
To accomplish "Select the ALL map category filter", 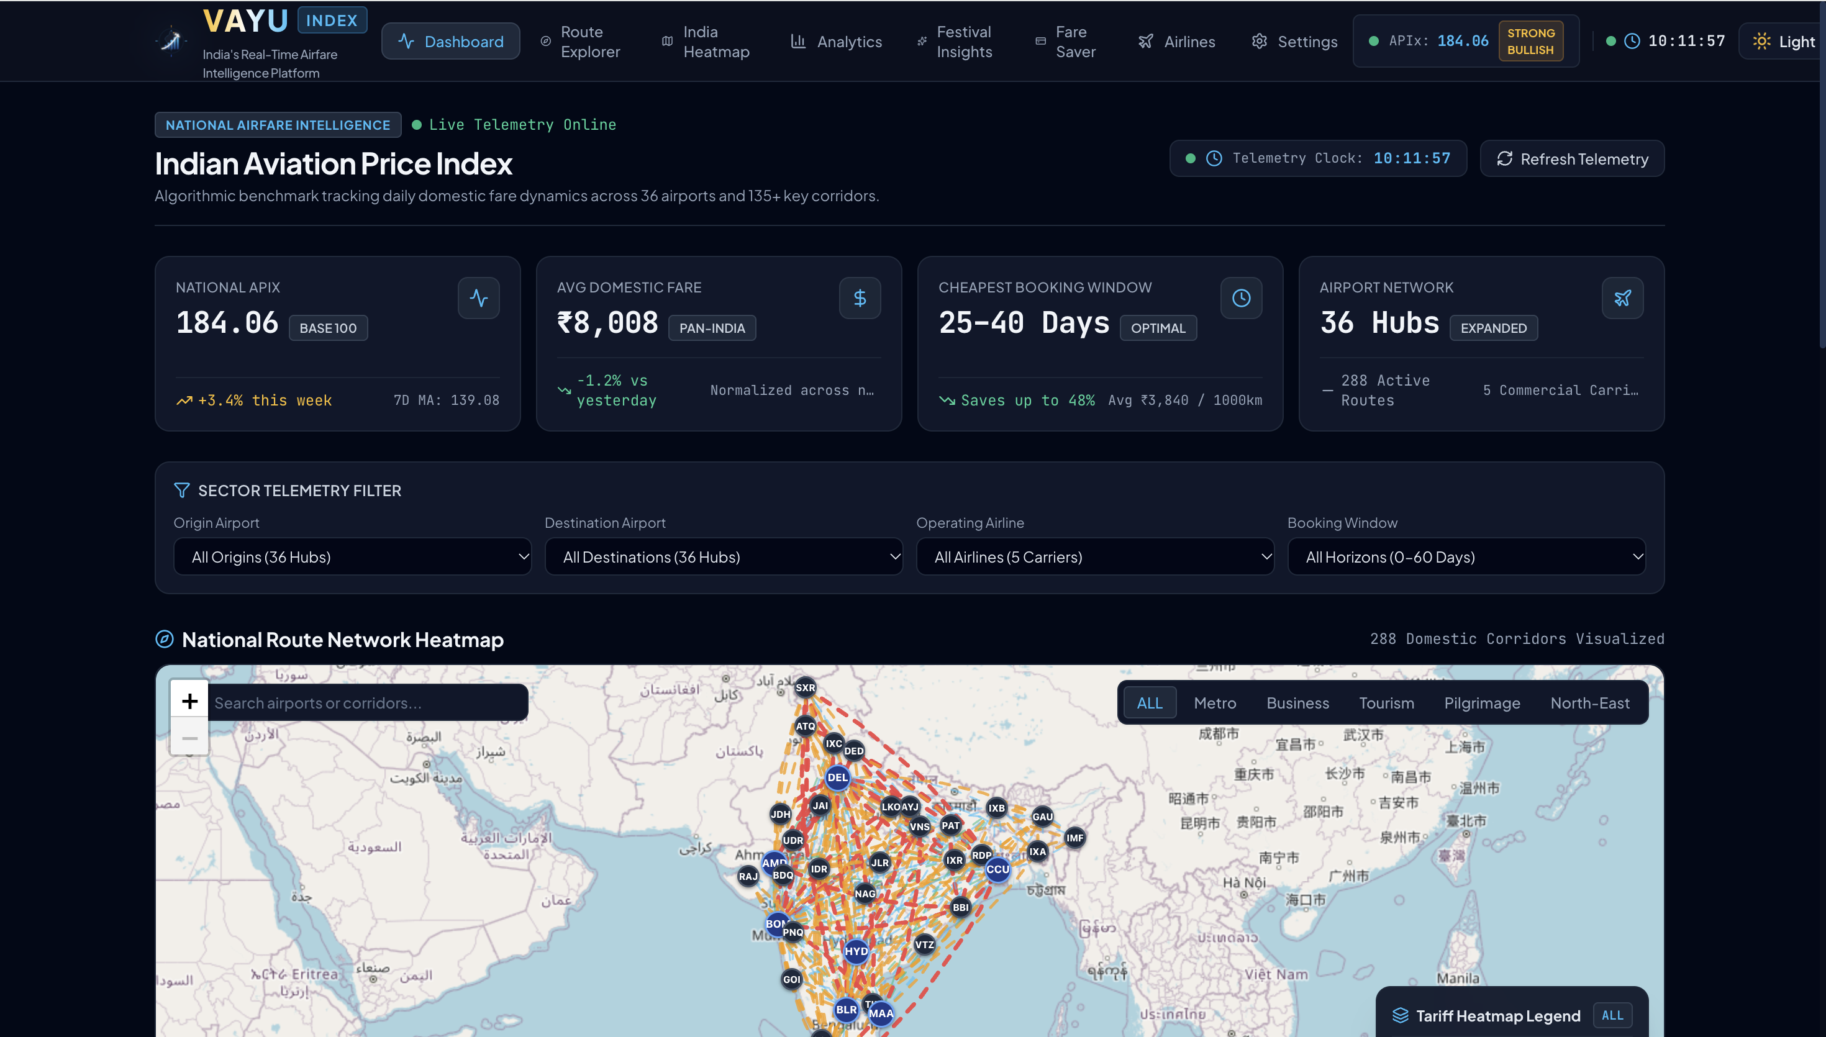I will 1150,702.
